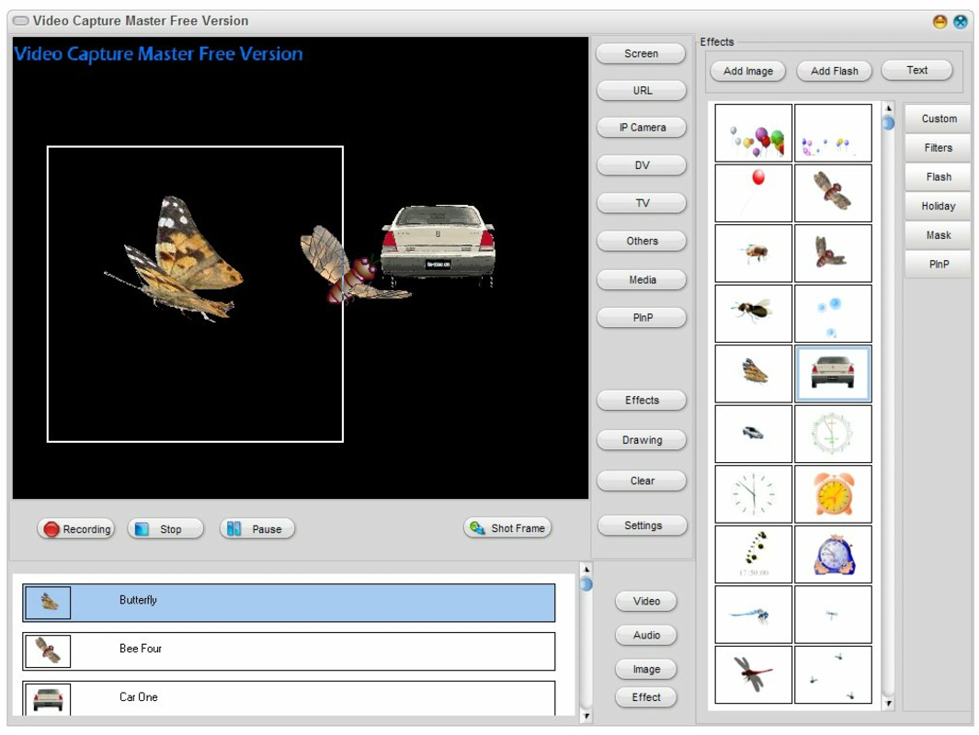Choose the orange alarm clock effect
Screen dimensions: 979x735
pos(832,493)
